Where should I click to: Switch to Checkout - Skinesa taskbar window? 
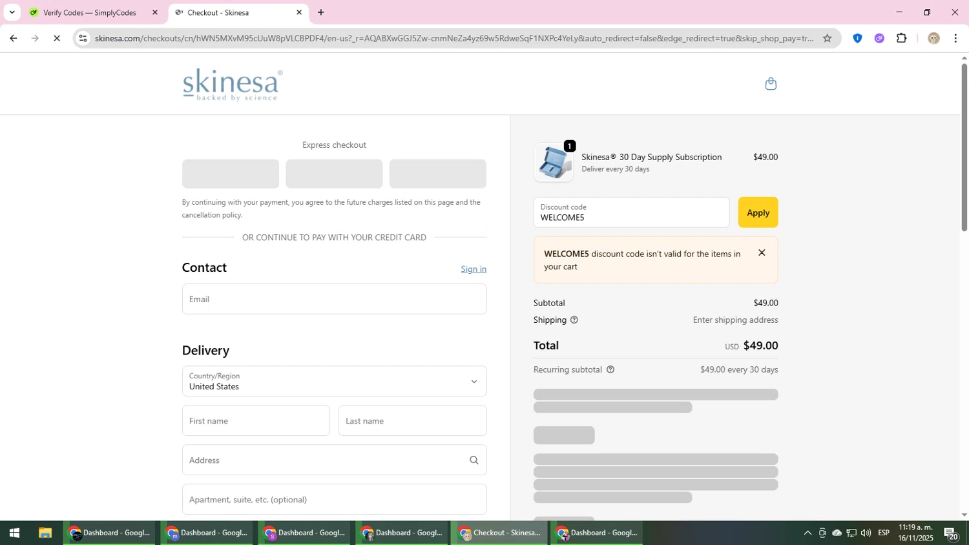(499, 533)
